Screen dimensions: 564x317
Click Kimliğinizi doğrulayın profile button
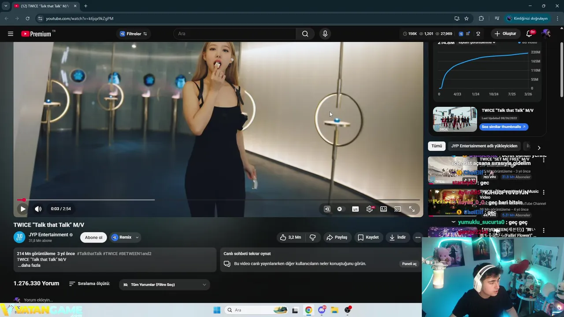[527, 18]
